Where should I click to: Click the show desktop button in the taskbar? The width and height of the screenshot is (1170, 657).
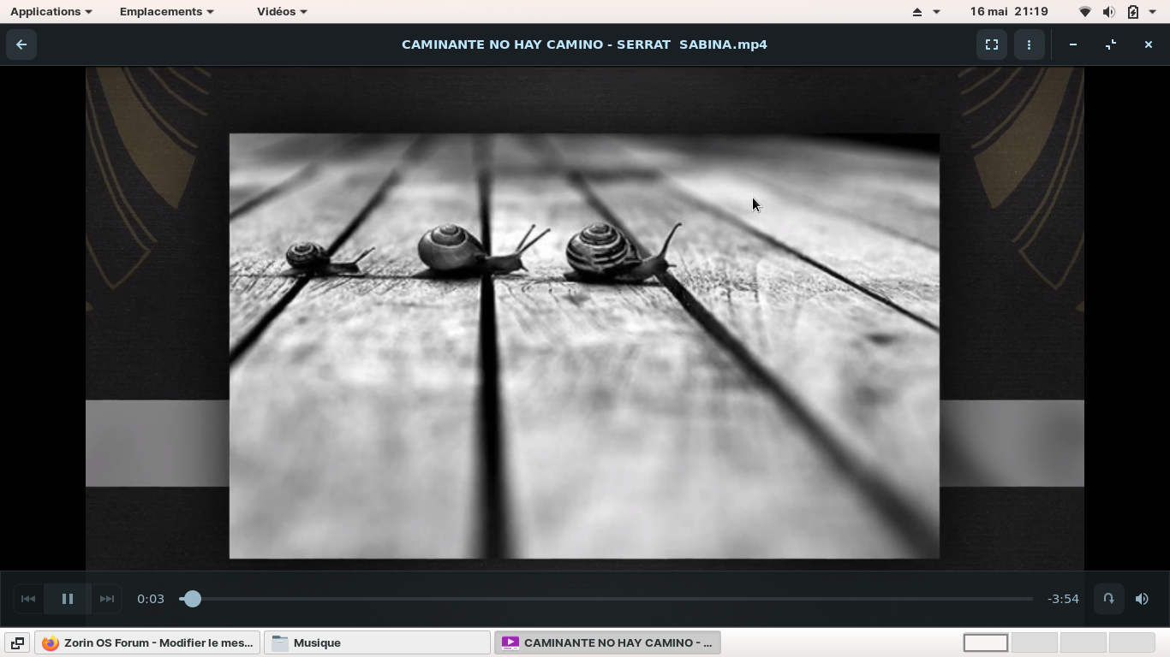(x=16, y=642)
